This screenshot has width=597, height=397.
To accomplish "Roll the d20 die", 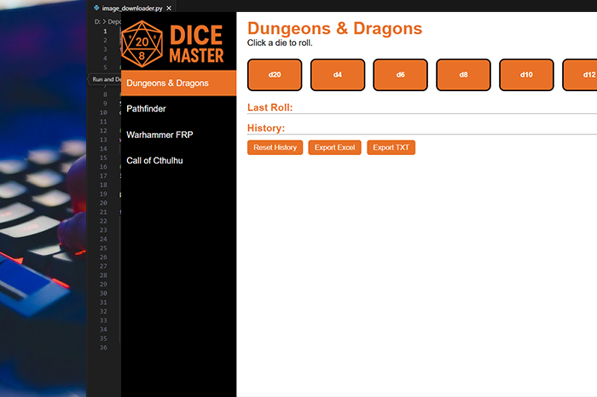I will [x=275, y=75].
